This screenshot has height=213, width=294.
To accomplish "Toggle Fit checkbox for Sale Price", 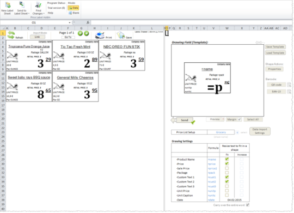I will tap(227, 168).
